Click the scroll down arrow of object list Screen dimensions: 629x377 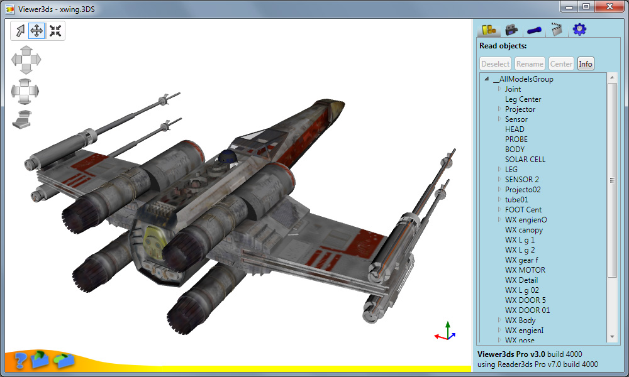pyautogui.click(x=612, y=337)
